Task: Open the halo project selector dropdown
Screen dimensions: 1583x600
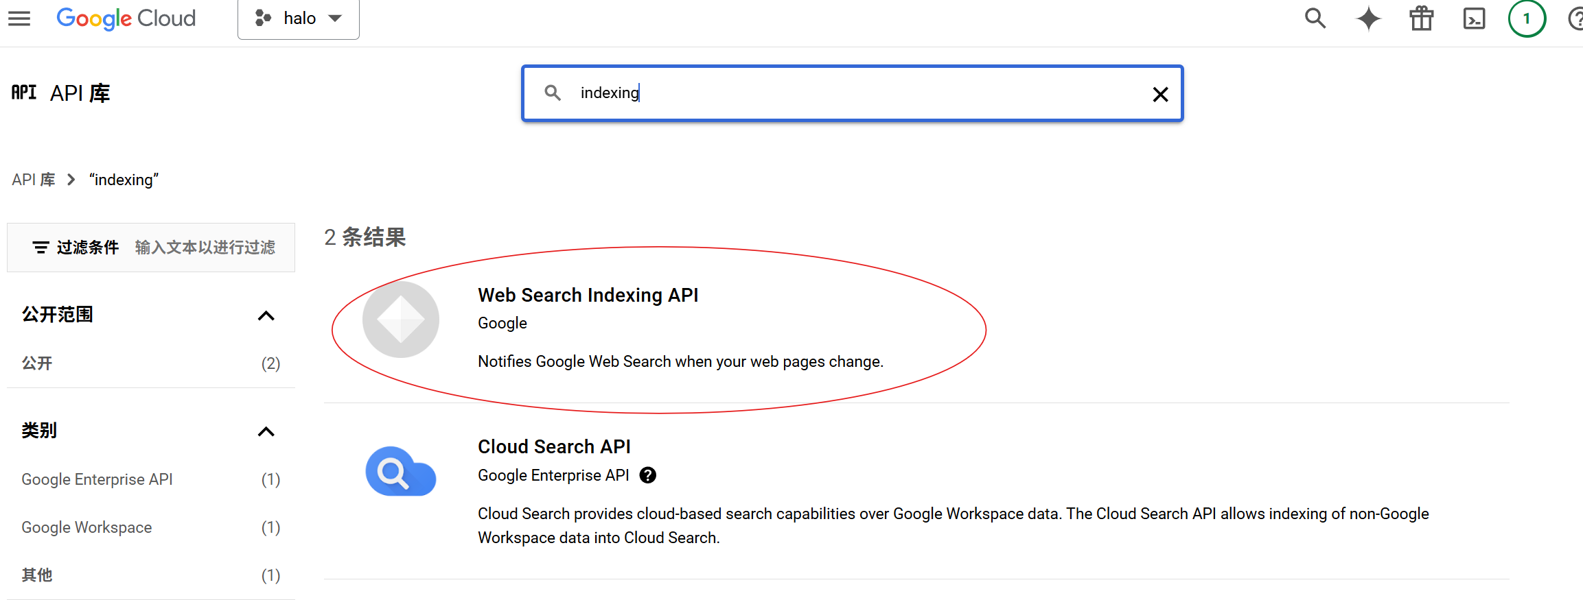Action: (x=299, y=19)
